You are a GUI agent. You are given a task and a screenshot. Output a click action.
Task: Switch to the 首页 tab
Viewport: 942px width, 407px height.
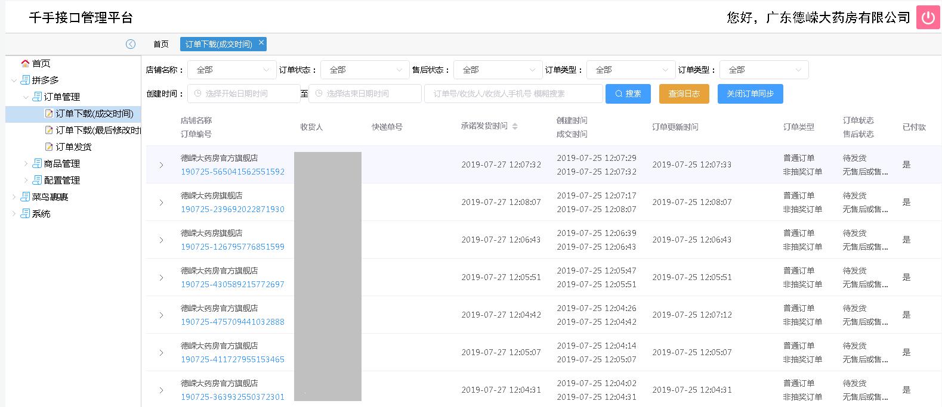161,44
